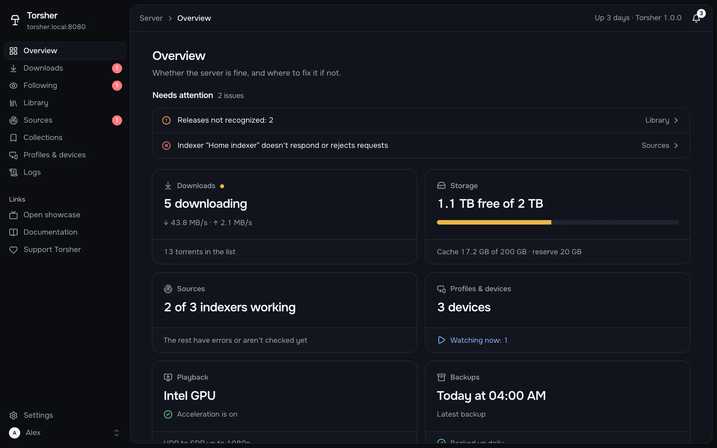
Task: Click the storage usage progress bar
Action: tap(558, 222)
